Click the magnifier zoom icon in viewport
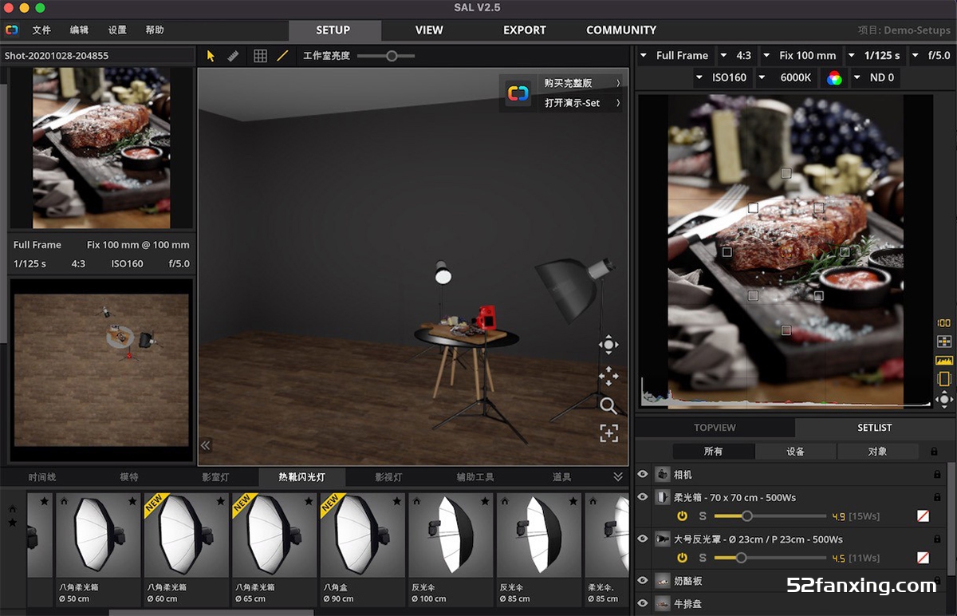The width and height of the screenshot is (957, 616). pos(608,405)
